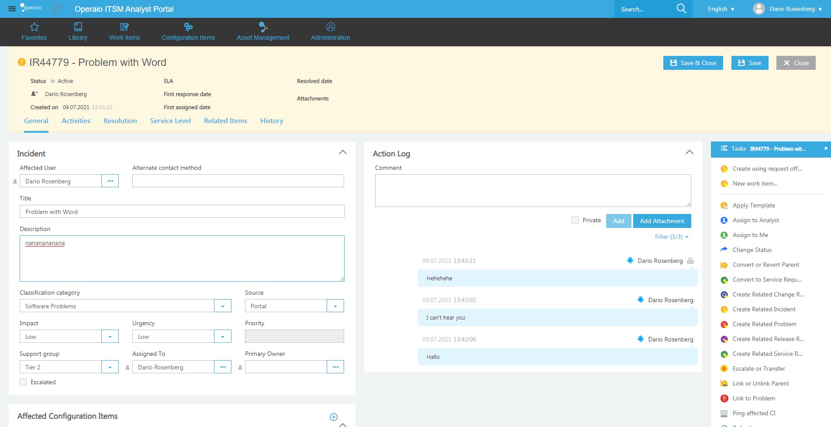
Task: Open the Library section icon
Action: coord(78,27)
